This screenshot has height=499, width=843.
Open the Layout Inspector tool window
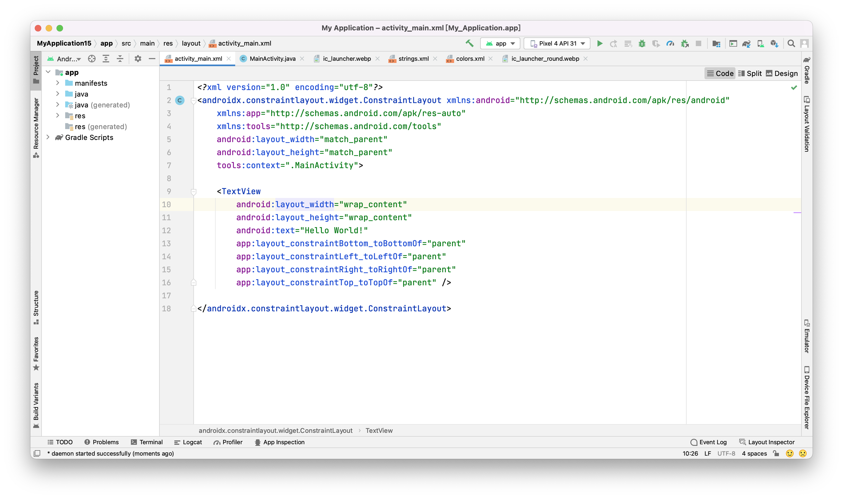pyautogui.click(x=767, y=442)
